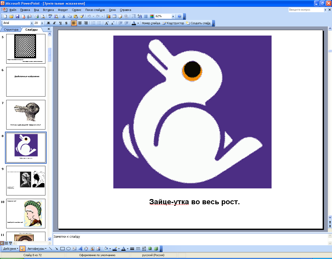
Task: Click the Bulleted list icon
Action: 99,23
